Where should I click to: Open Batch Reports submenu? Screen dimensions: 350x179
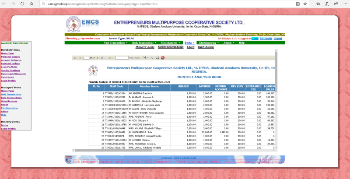tap(206, 47)
